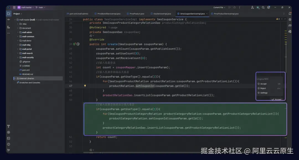
Task: Open the Commit tool window
Action: click(x=9, y=20)
